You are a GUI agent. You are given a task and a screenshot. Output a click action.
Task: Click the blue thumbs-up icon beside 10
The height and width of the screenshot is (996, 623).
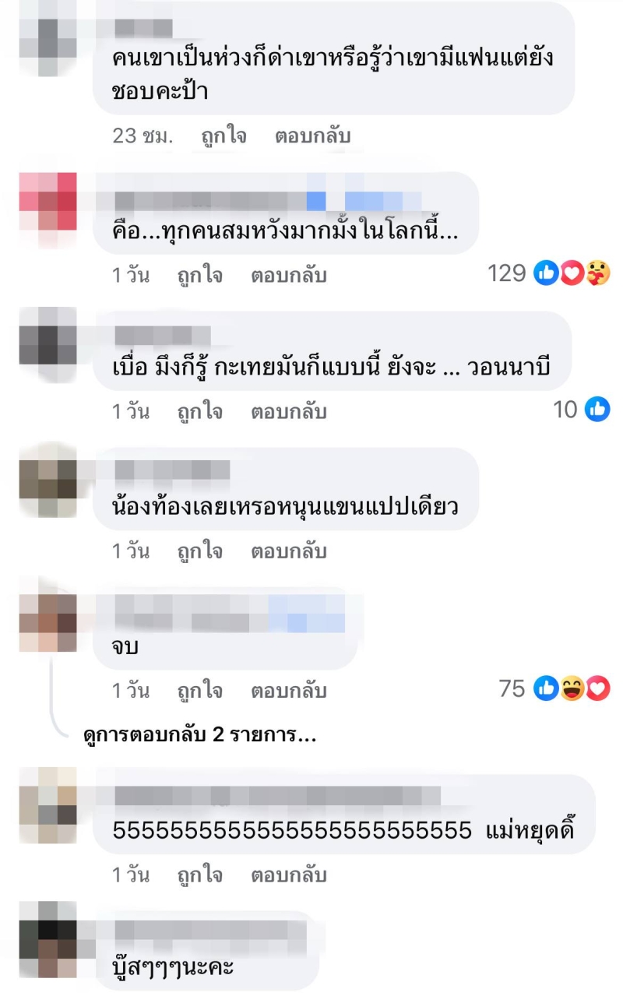tap(597, 409)
